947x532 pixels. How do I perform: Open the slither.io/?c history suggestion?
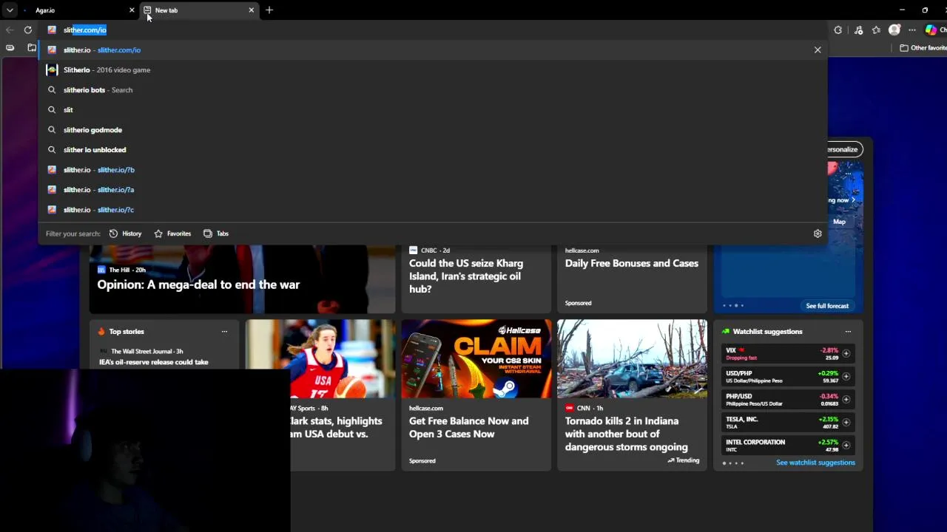click(x=433, y=210)
